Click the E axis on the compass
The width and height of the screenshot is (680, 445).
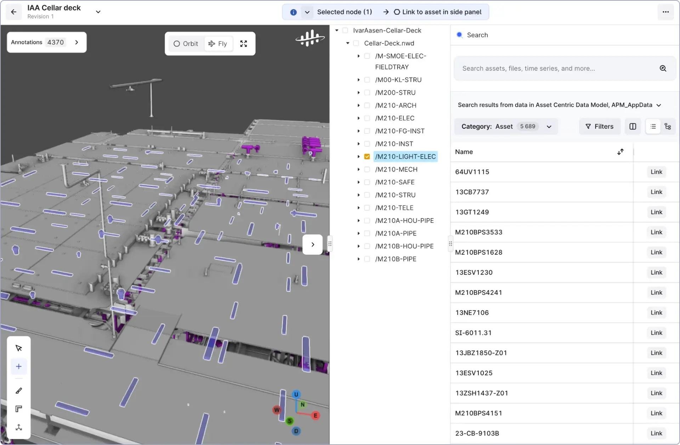point(315,416)
